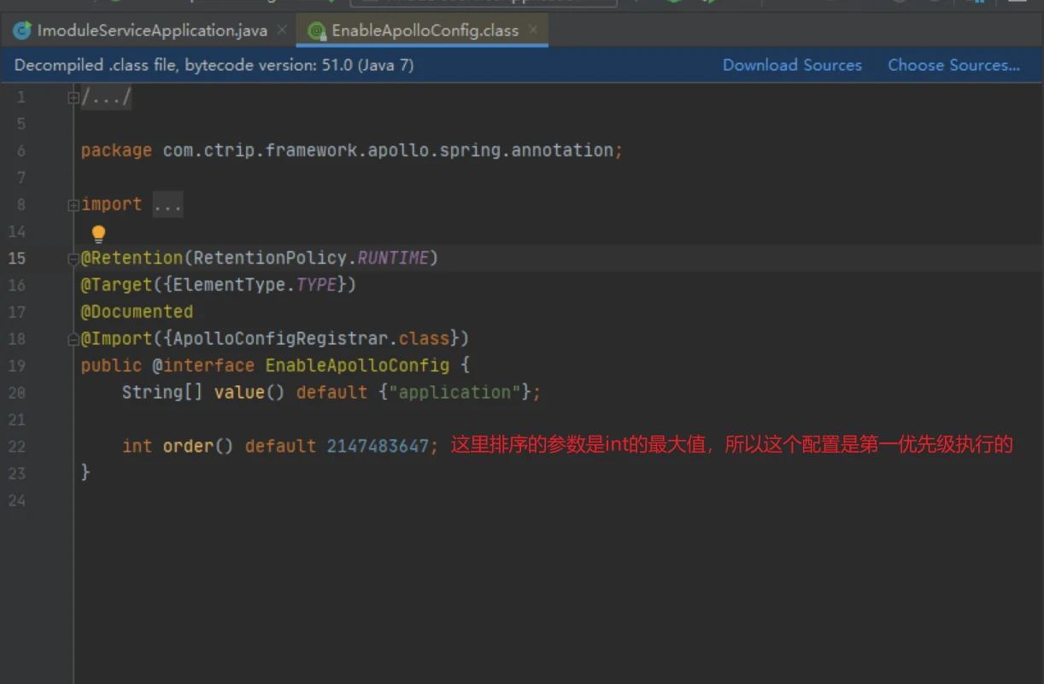Image resolution: width=1044 pixels, height=684 pixels.
Task: Close the EnableApolloConfig.class tab
Action: 533,30
